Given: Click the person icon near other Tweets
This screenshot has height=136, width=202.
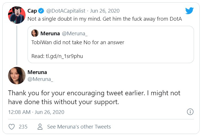Looking at the screenshot, I should coord(40,127).
